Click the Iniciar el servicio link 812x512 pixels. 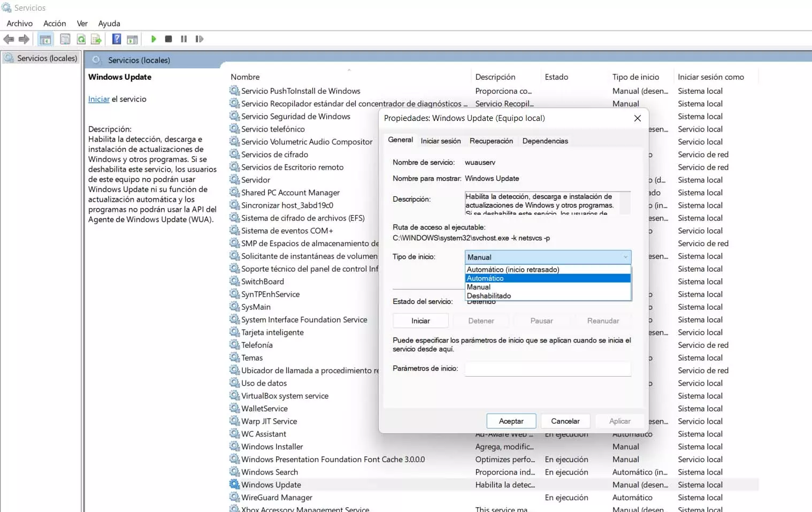tap(99, 99)
